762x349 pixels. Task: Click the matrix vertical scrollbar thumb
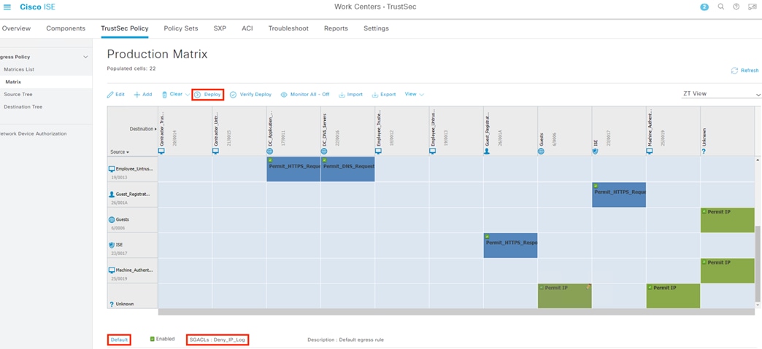point(757,263)
